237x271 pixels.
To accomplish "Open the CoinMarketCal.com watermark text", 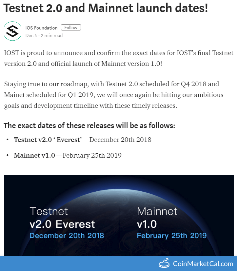I will pyautogui.click(x=203, y=264).
